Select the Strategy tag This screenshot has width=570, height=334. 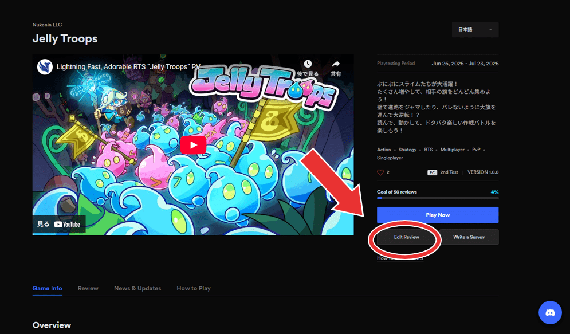point(407,150)
